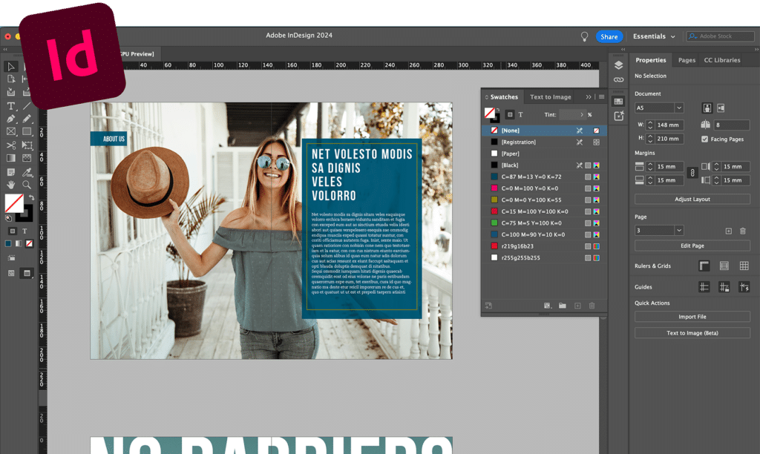Delete swatch with trash icon in Swatches
This screenshot has width=760, height=454.
click(592, 306)
